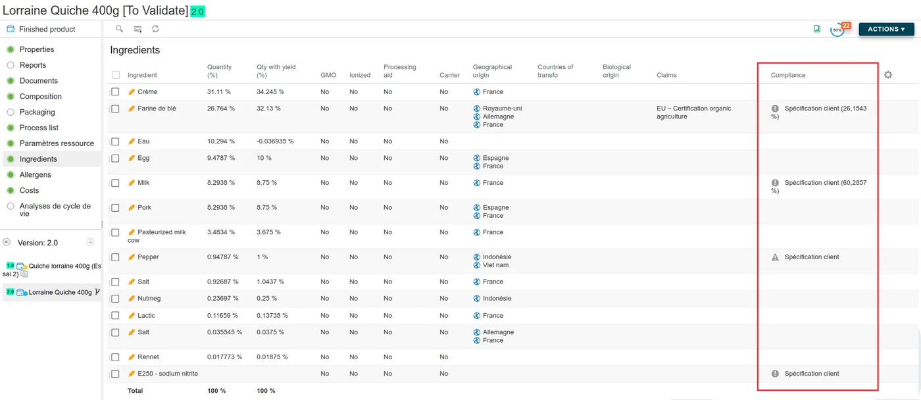The height and width of the screenshot is (400, 921).
Task: Open the Properties section
Action: 37,49
